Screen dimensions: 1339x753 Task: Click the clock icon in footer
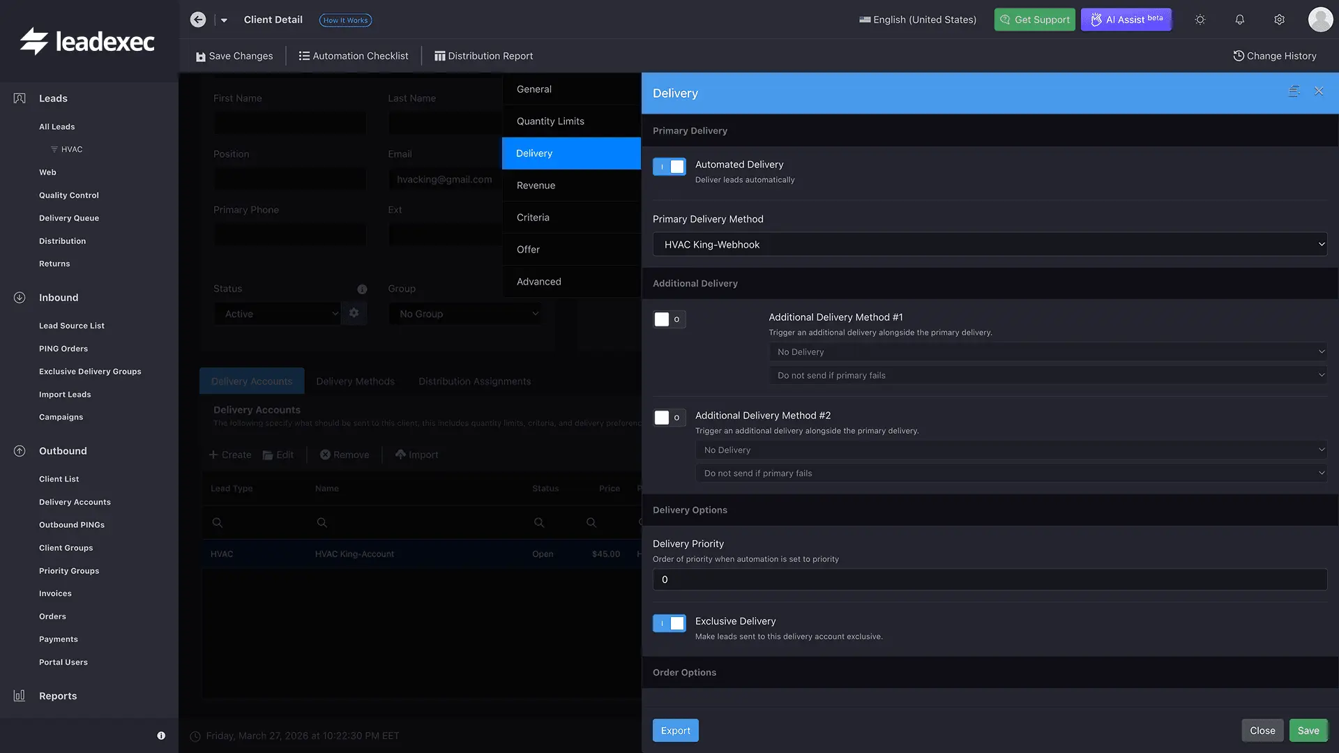[x=195, y=736]
